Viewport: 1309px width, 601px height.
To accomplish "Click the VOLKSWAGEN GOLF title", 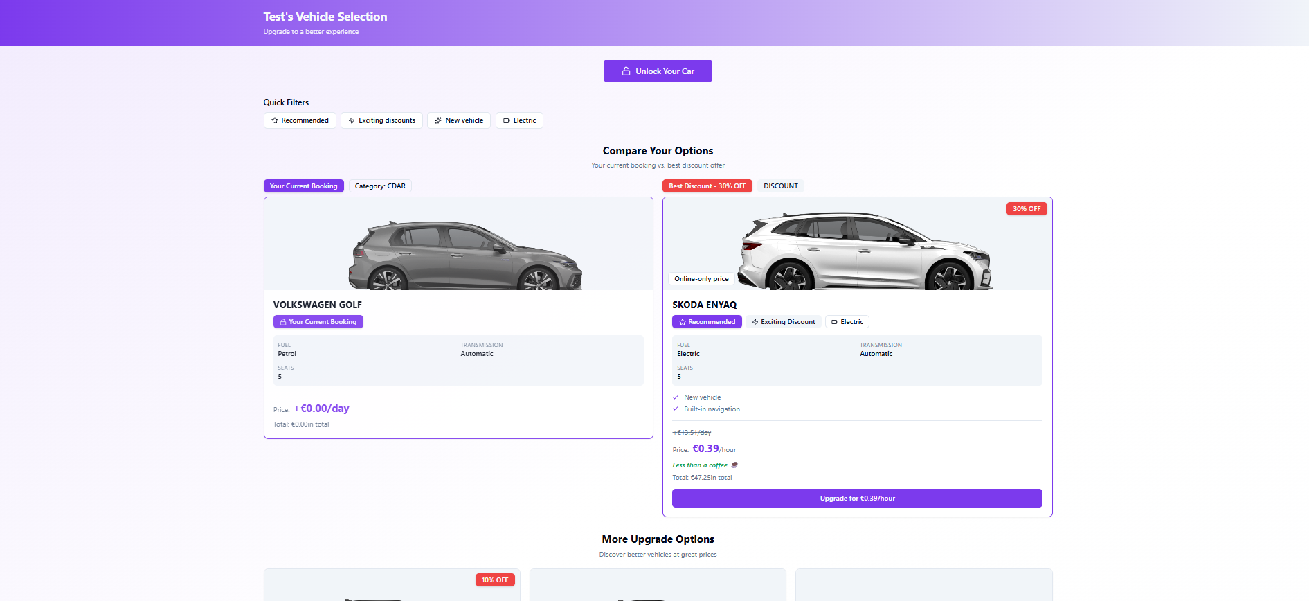I will (318, 305).
